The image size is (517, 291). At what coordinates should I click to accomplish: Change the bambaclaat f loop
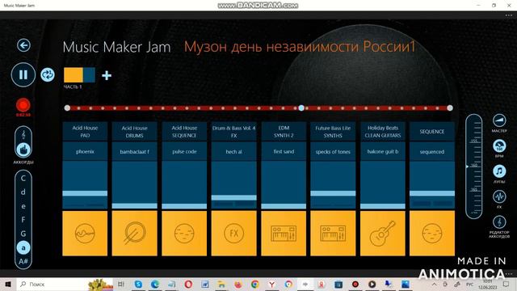pyautogui.click(x=135, y=151)
